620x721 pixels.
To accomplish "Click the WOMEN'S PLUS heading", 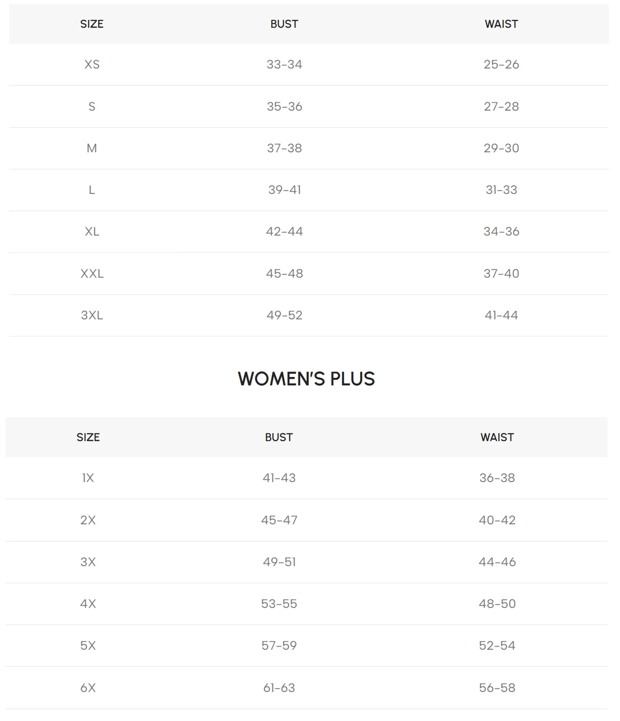I will [x=306, y=379].
